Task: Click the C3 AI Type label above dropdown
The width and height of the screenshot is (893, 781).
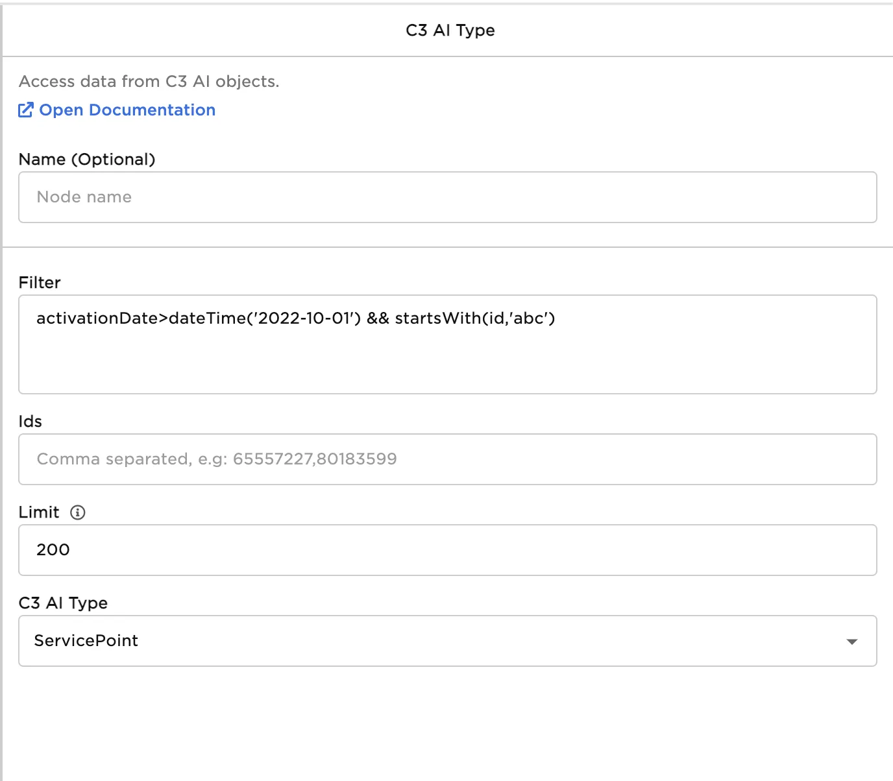Action: [x=63, y=603]
